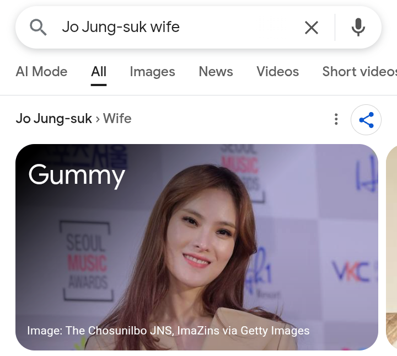Screen dimensions: 397x356
Task: Open the three-dot more options menu
Action: point(336,119)
